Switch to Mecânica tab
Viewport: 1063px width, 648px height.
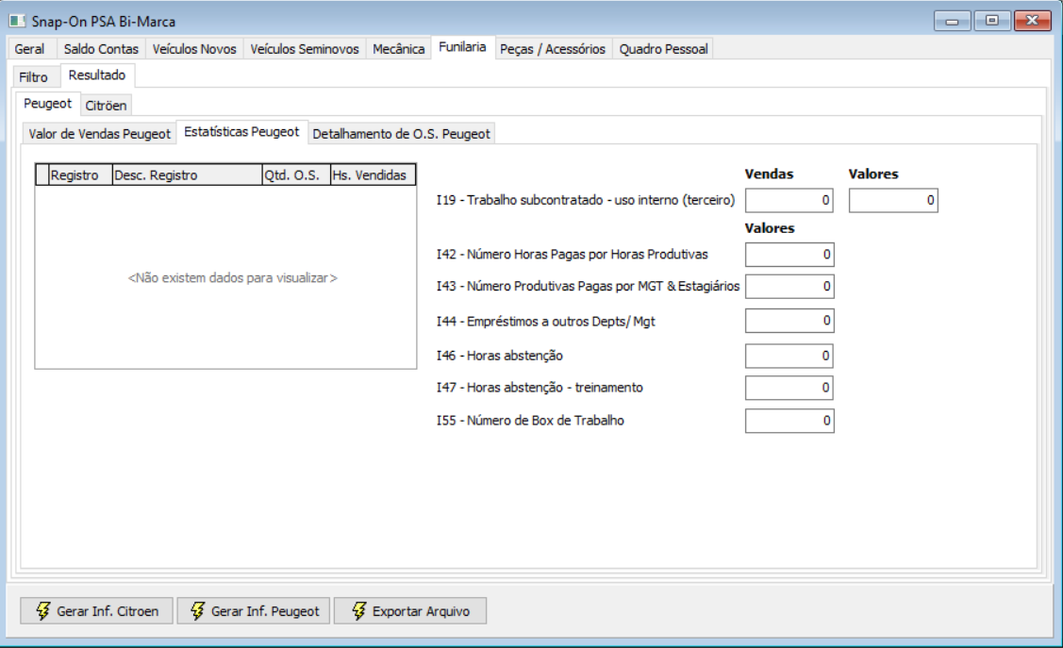click(x=399, y=49)
